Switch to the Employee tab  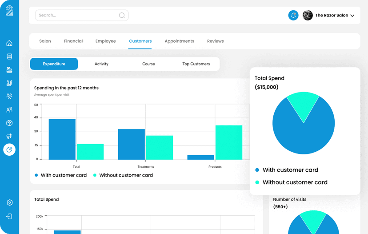(106, 41)
